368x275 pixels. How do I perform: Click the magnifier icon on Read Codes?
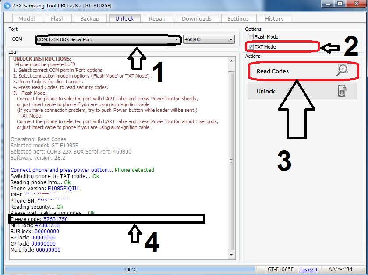pyautogui.click(x=342, y=70)
